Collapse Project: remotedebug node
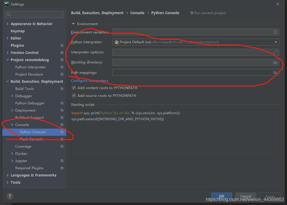Viewport: 287px width, 205px height. (x=7, y=60)
